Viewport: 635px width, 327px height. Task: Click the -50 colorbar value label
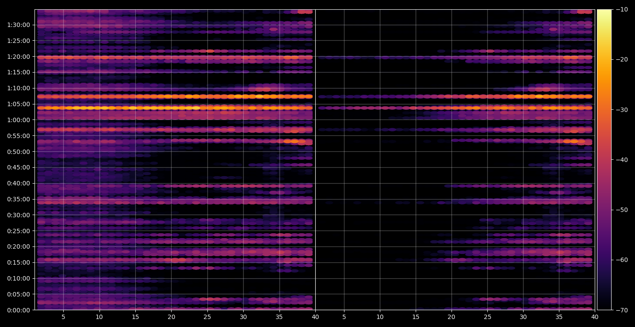(x=622, y=210)
